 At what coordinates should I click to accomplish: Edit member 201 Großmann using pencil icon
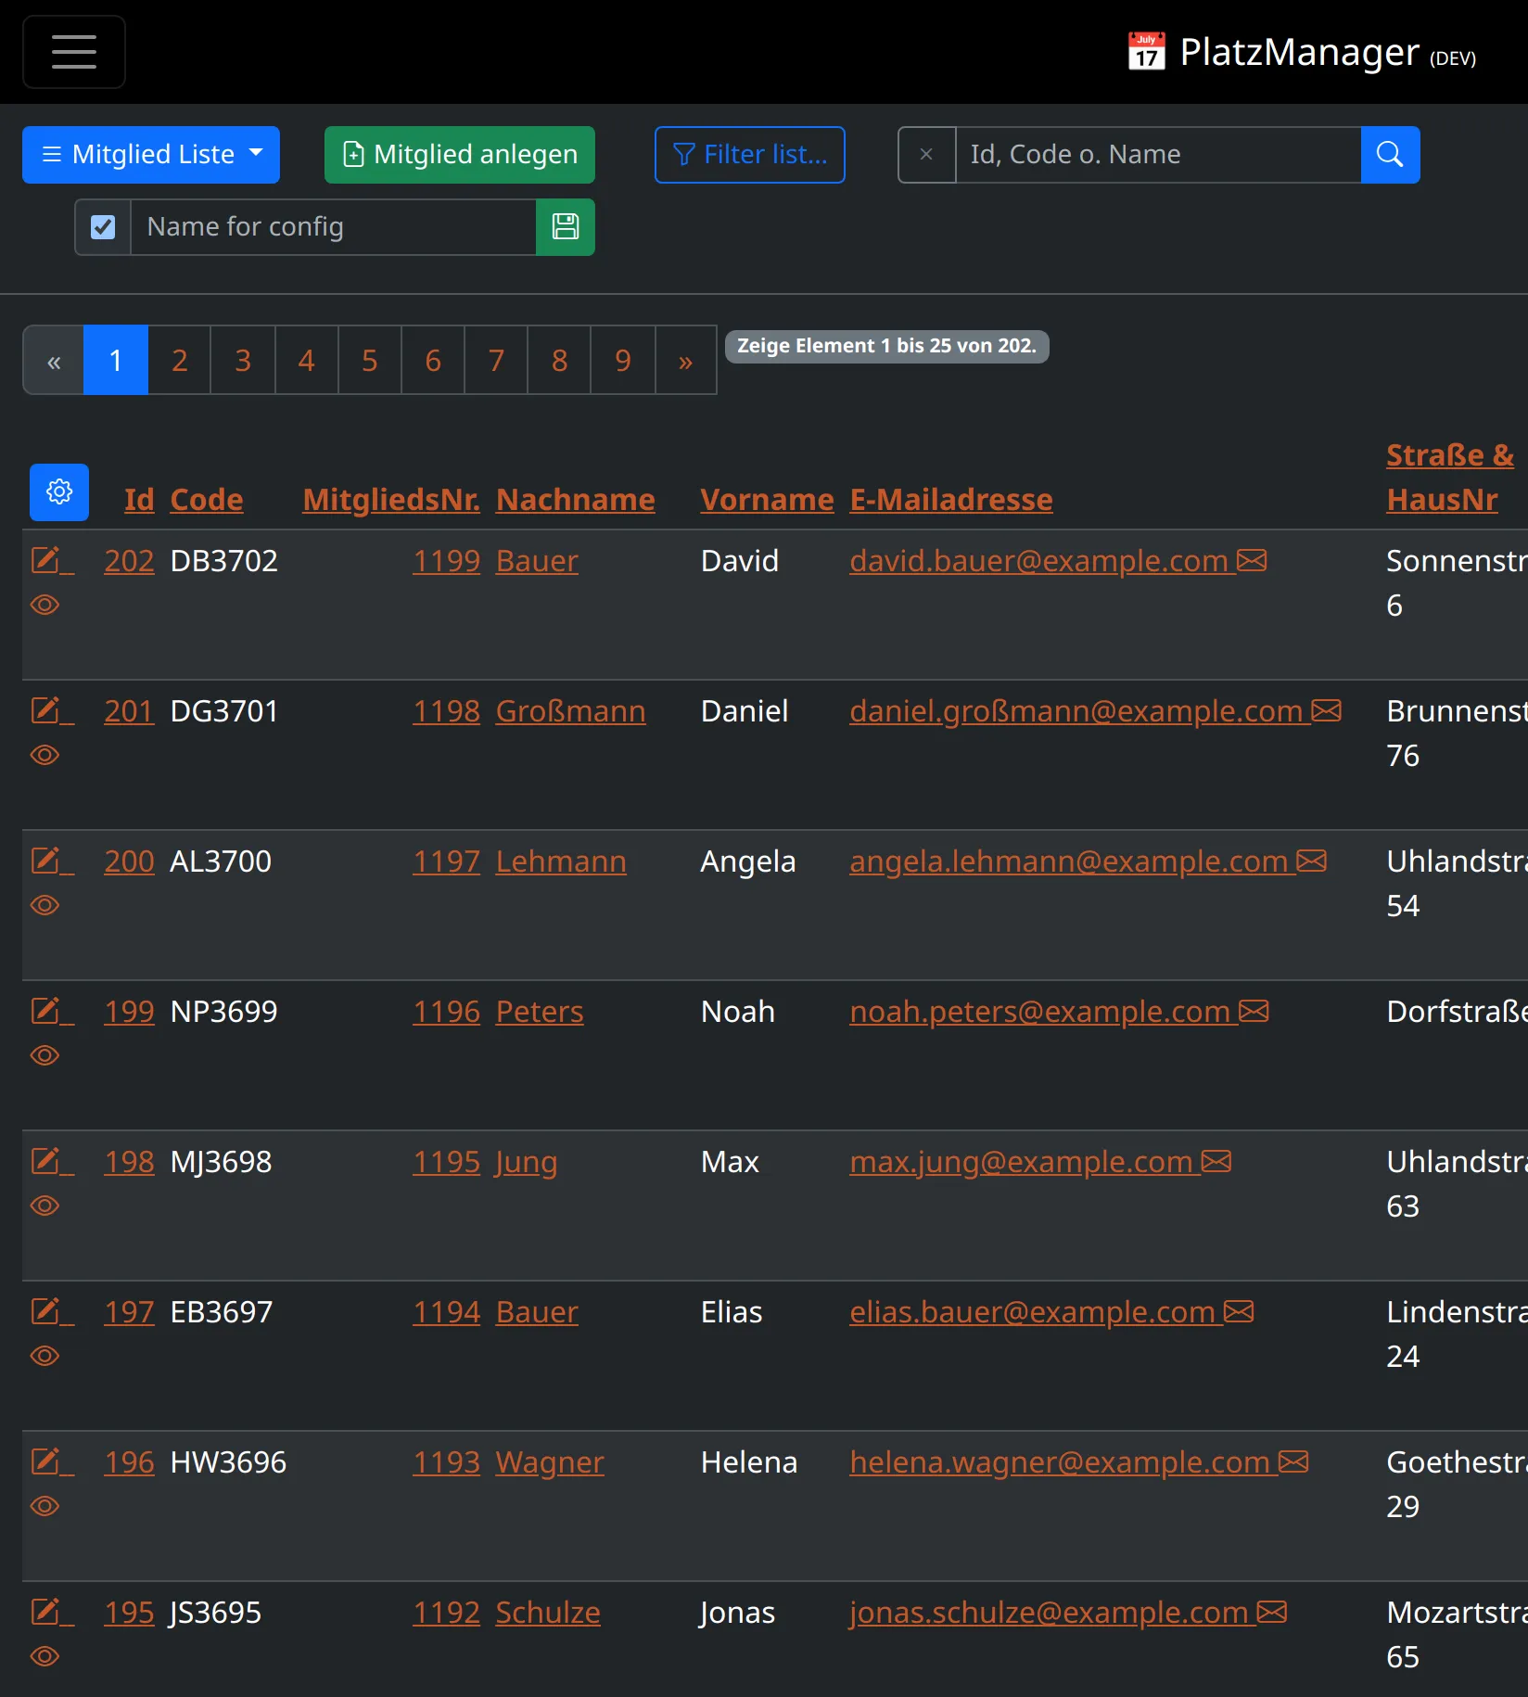[45, 710]
